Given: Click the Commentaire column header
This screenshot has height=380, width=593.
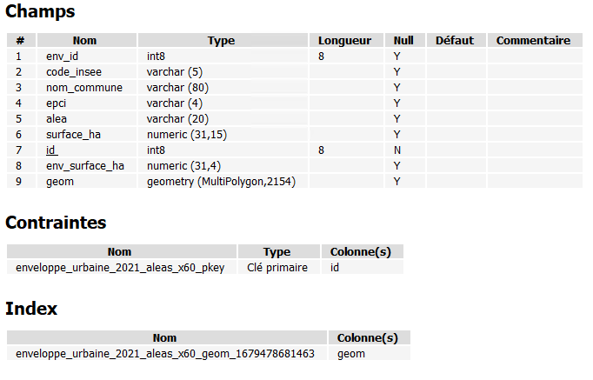Looking at the screenshot, I should (535, 40).
